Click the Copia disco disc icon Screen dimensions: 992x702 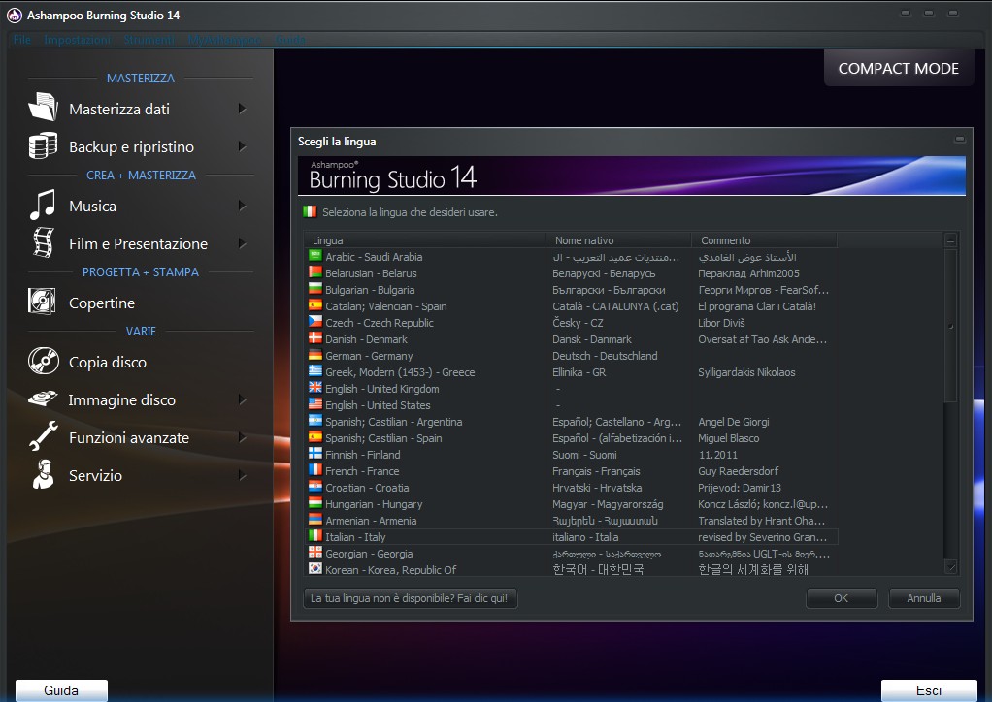click(x=43, y=362)
